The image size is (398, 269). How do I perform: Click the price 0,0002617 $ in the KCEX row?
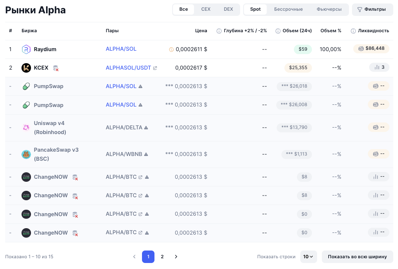[x=191, y=68]
